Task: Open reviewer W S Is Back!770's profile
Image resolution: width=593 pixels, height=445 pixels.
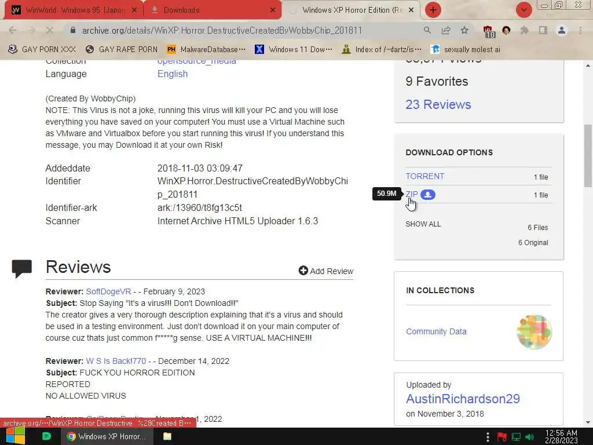Action: [116, 361]
